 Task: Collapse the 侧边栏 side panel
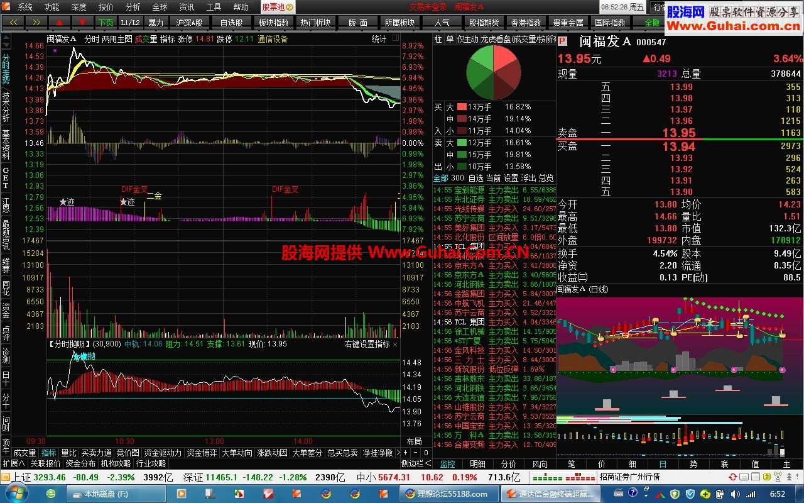point(416,463)
